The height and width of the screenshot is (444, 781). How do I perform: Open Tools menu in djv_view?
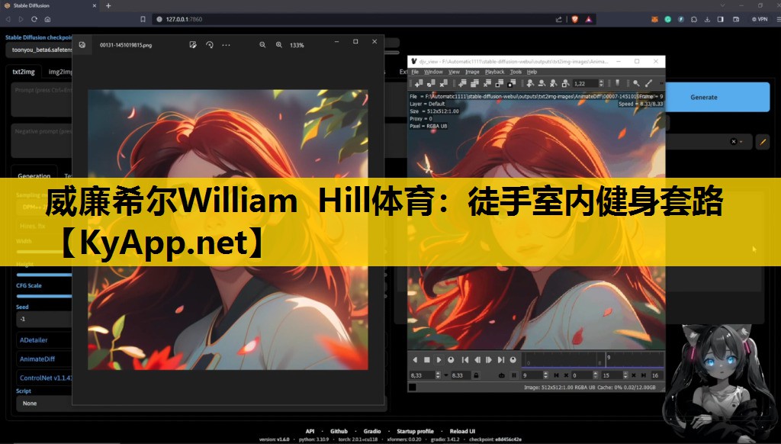tap(516, 72)
